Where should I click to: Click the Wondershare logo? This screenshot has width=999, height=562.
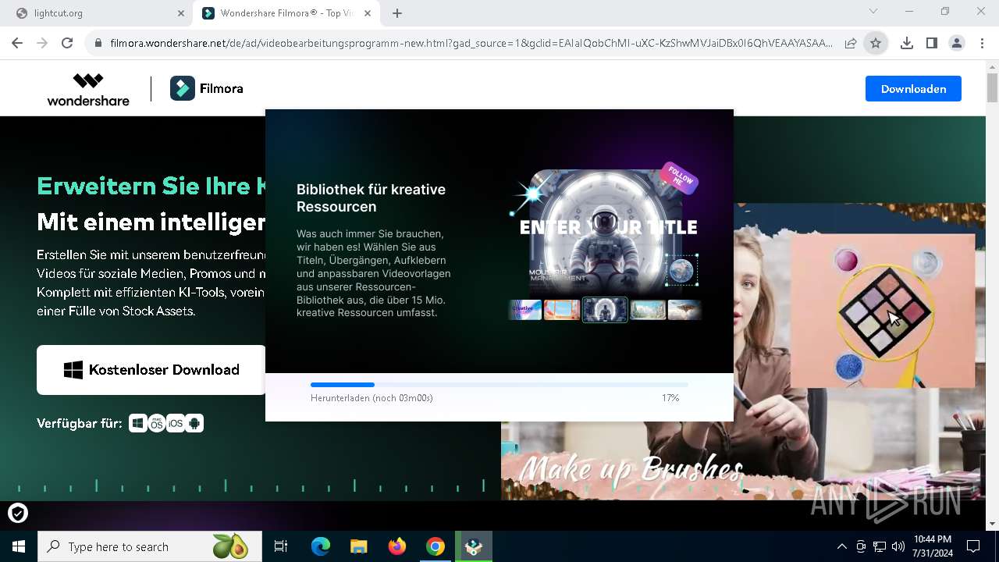pos(88,89)
